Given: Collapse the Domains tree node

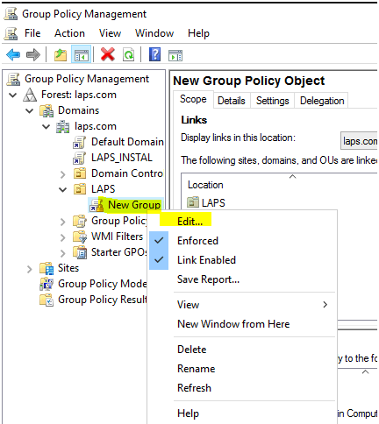Looking at the screenshot, I should tap(30, 110).
